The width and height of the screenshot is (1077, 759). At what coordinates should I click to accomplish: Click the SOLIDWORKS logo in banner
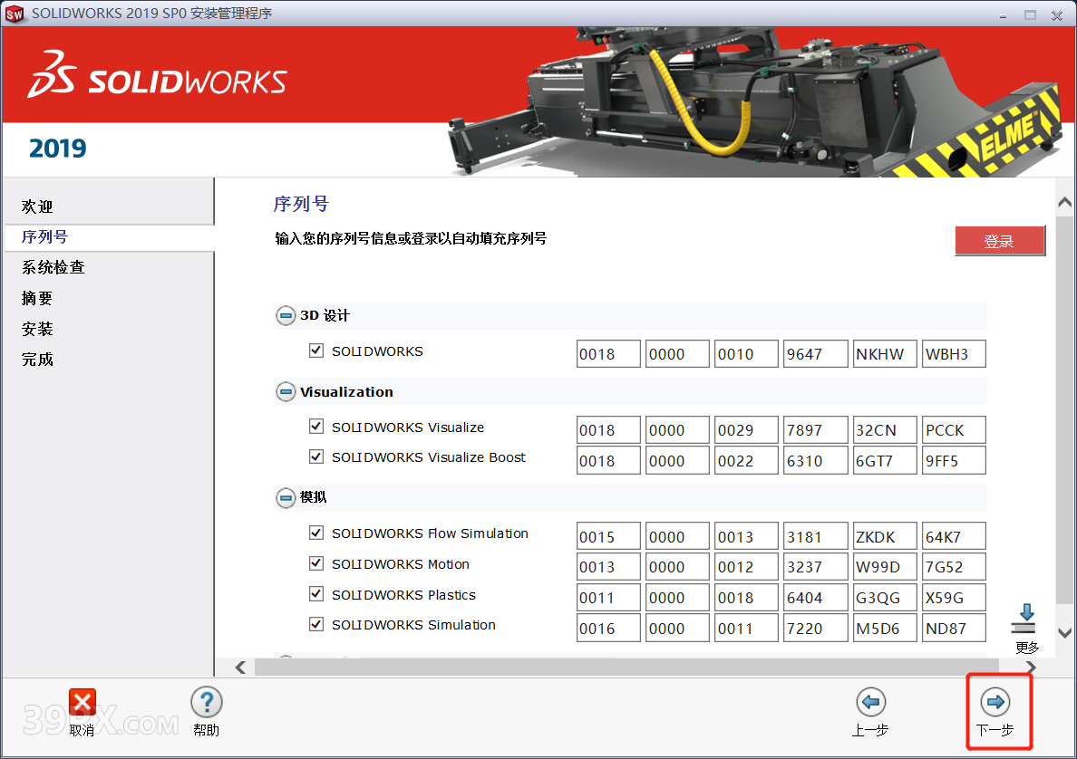(158, 76)
